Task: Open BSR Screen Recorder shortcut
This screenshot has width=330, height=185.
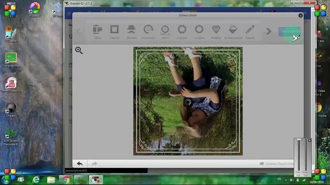Action: coord(11,137)
